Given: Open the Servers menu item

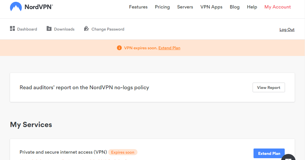Looking at the screenshot, I should point(185,7).
